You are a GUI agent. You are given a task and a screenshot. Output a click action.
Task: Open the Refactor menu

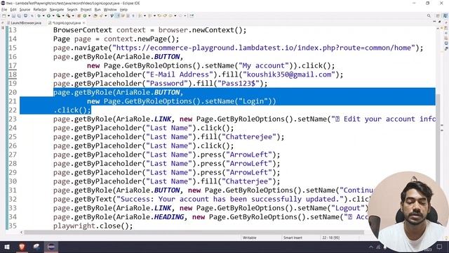click(40, 9)
